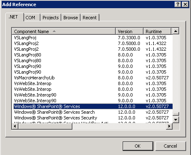Select the .NET tab

[14, 17]
